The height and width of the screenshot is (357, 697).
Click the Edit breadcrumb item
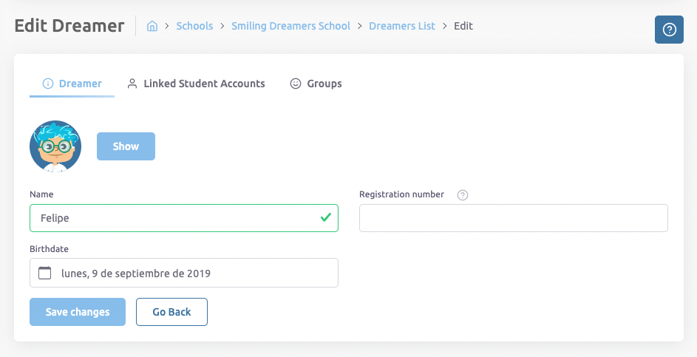click(x=463, y=26)
